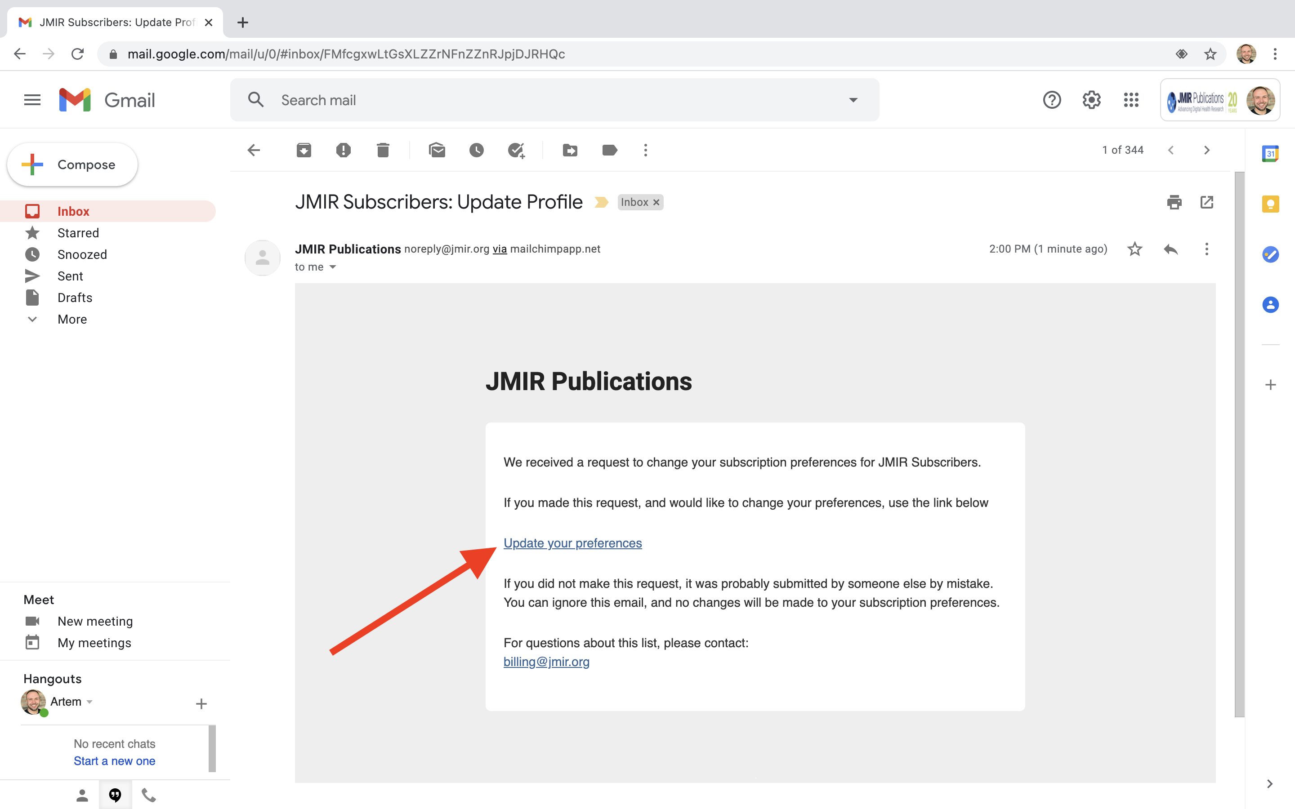The image size is (1295, 809).
Task: Delete the email using the trash icon
Action: 383,151
